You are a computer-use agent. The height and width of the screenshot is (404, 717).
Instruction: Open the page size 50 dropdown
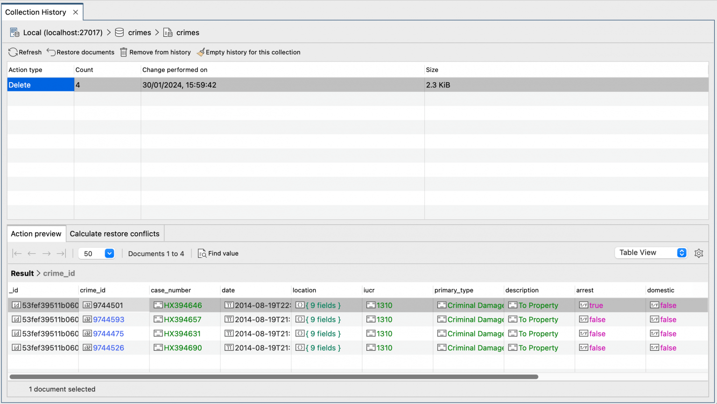click(109, 253)
